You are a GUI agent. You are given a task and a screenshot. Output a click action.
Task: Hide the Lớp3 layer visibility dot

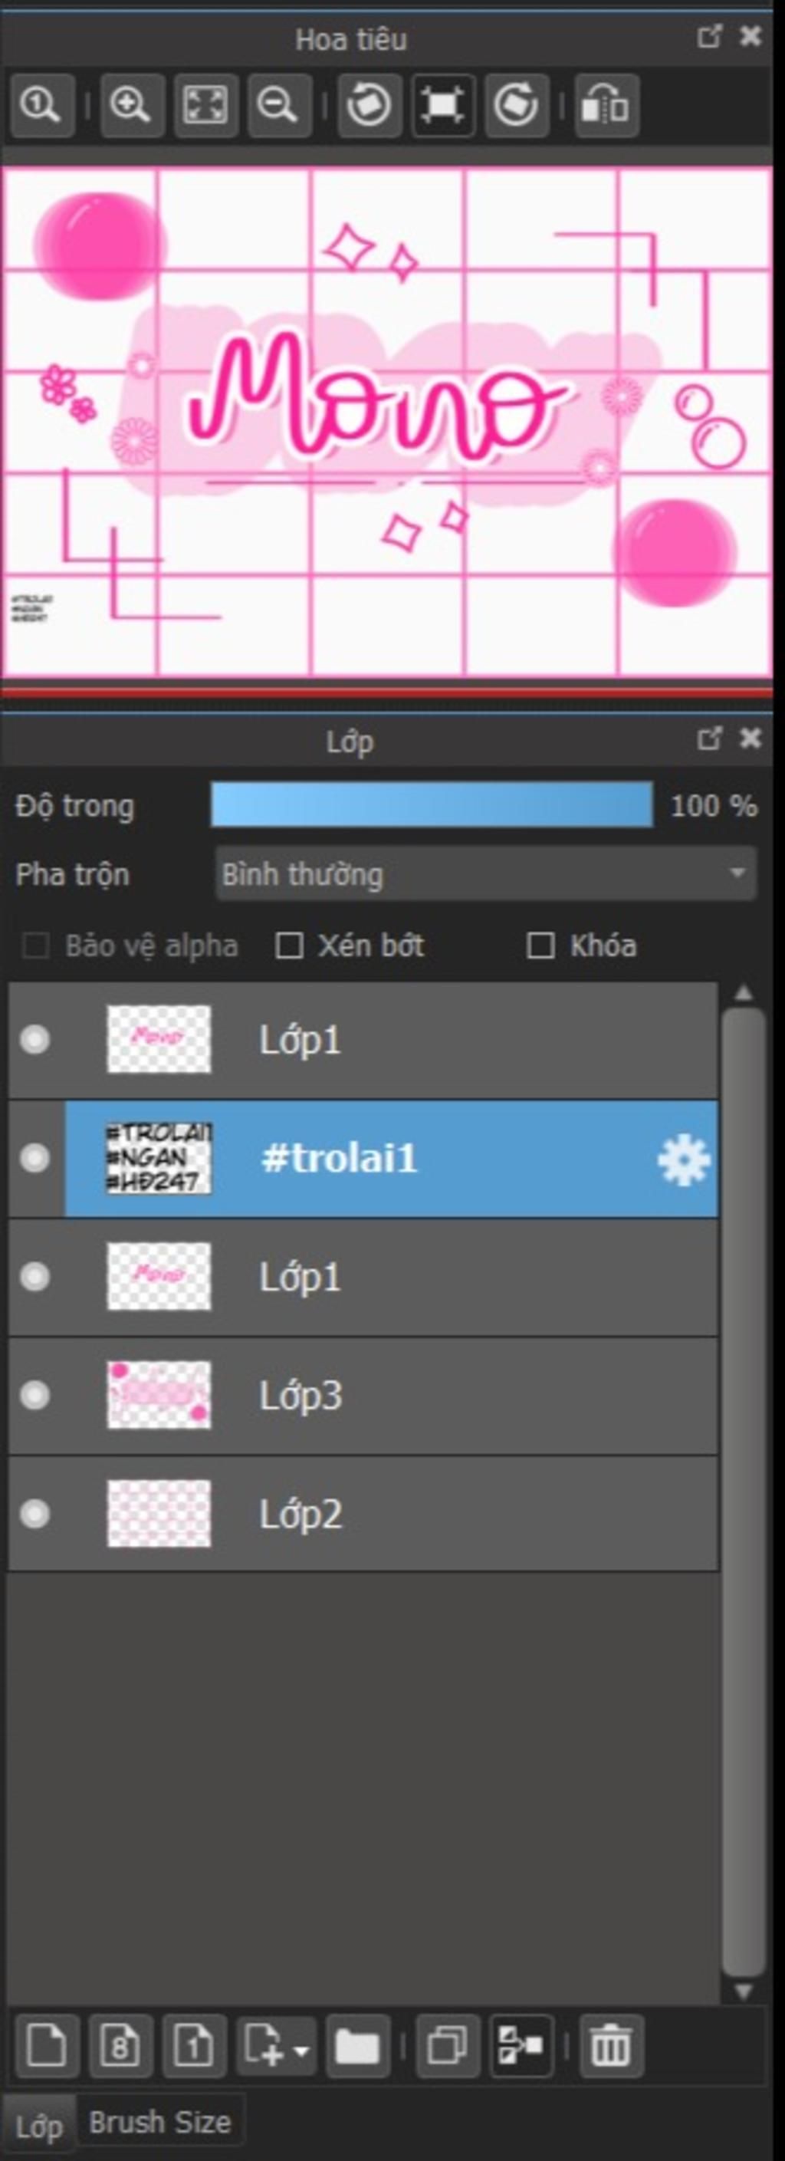[x=35, y=1395]
